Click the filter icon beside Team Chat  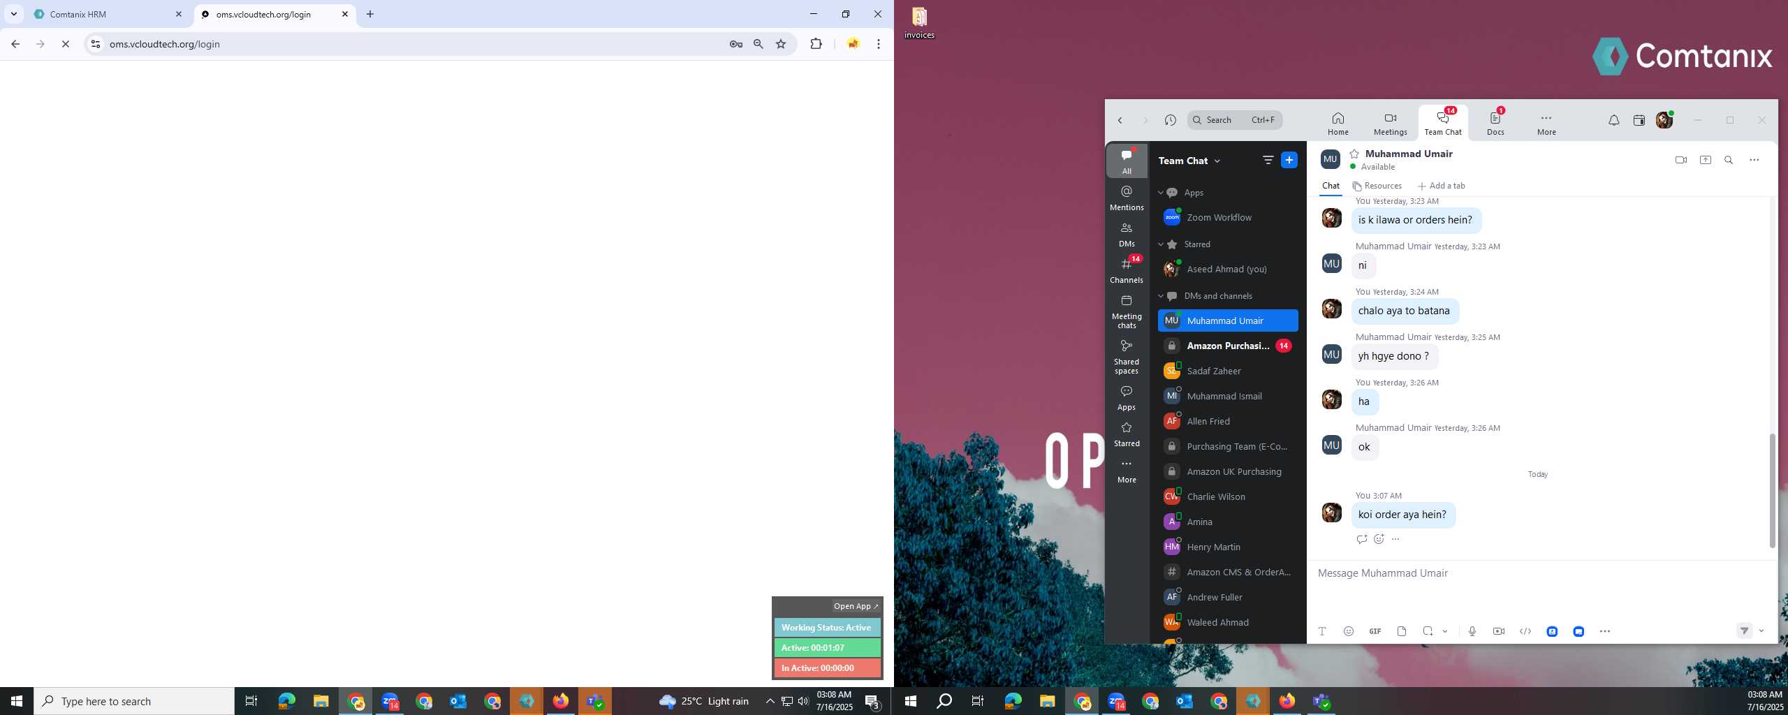tap(1268, 161)
